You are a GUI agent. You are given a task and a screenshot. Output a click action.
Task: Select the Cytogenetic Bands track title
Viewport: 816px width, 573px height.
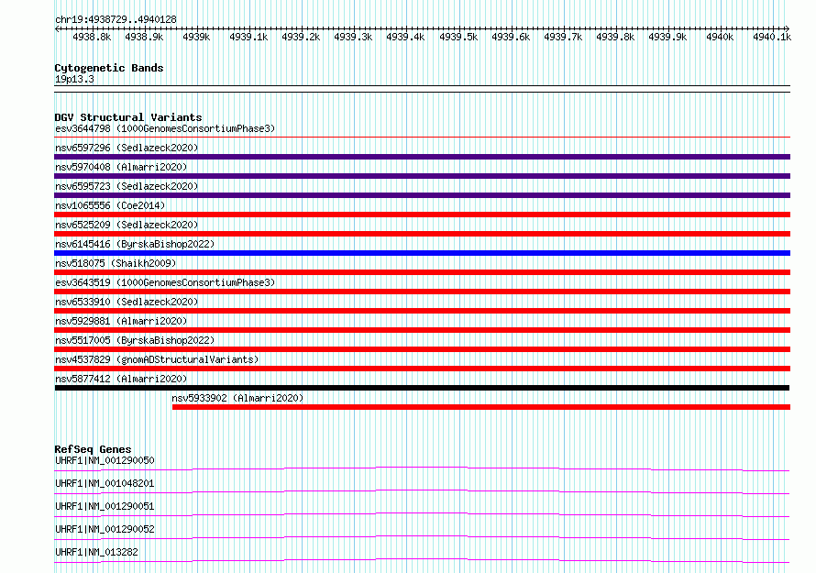(x=109, y=68)
